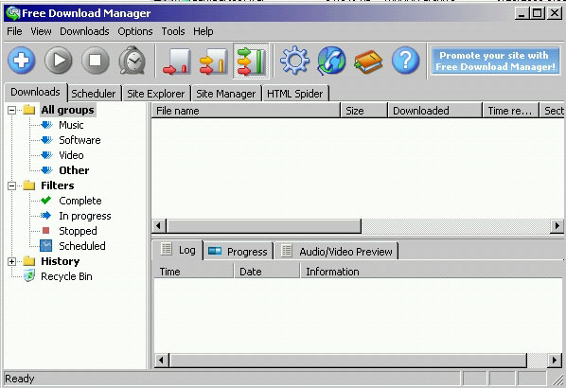Click the blue arrow In progress icon

46,216
